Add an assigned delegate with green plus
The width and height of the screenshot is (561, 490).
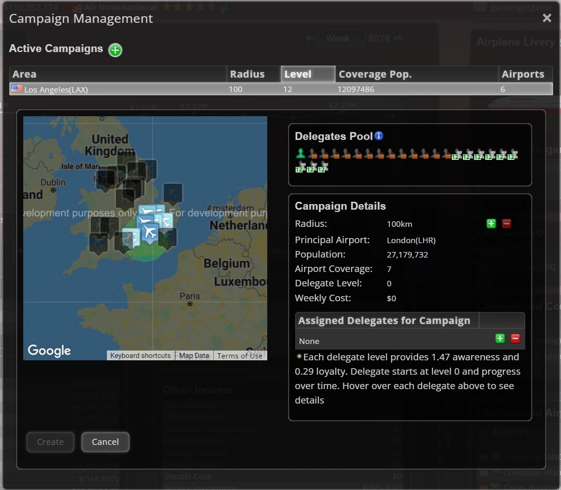click(500, 338)
